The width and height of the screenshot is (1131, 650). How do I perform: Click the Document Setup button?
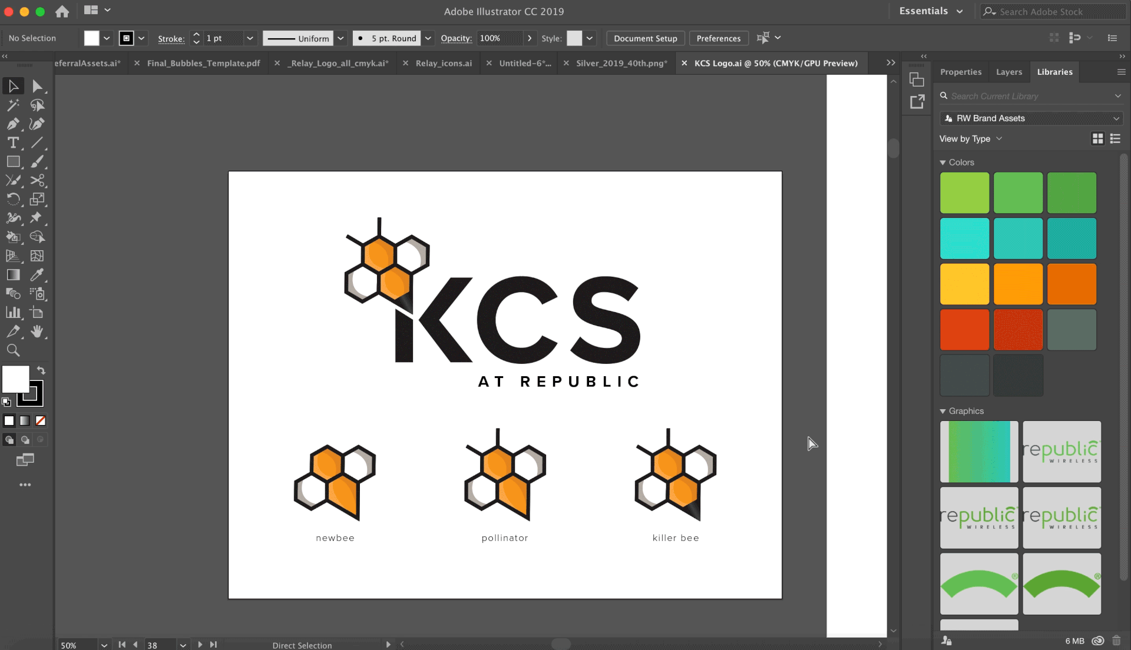point(645,38)
